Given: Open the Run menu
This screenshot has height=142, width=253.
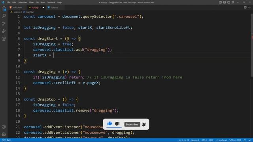Looking at the screenshot, I should click(x=43, y=2).
